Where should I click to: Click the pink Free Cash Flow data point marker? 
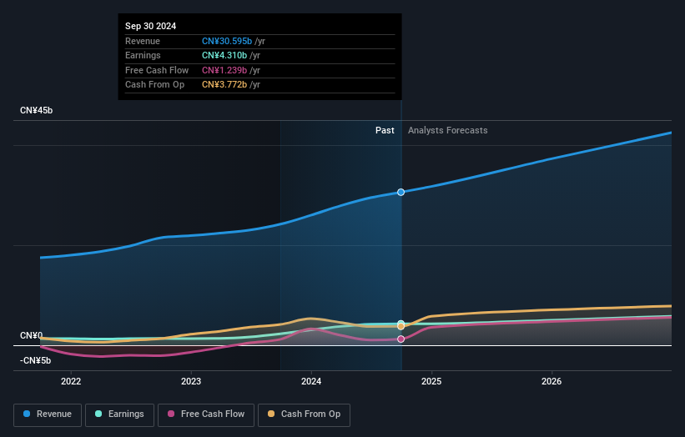coord(400,339)
